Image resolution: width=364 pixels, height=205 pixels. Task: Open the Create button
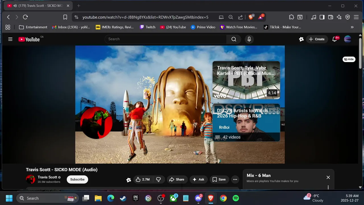coord(317,39)
